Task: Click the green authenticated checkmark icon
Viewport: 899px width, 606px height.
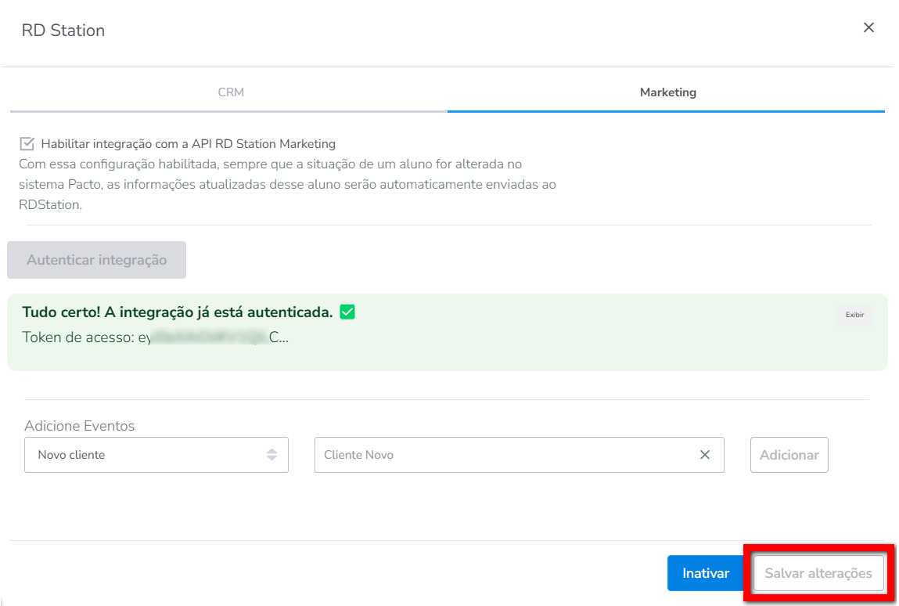Action: [347, 312]
